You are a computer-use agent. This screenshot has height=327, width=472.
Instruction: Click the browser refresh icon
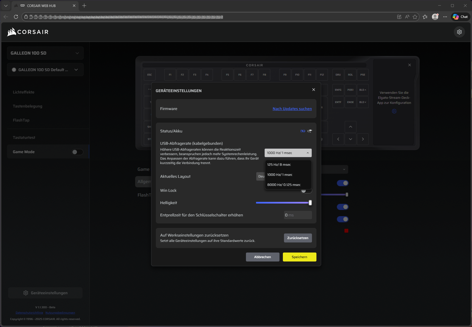[x=16, y=17]
